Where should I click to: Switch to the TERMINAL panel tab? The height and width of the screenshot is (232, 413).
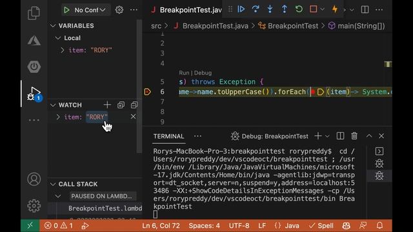[x=168, y=136]
